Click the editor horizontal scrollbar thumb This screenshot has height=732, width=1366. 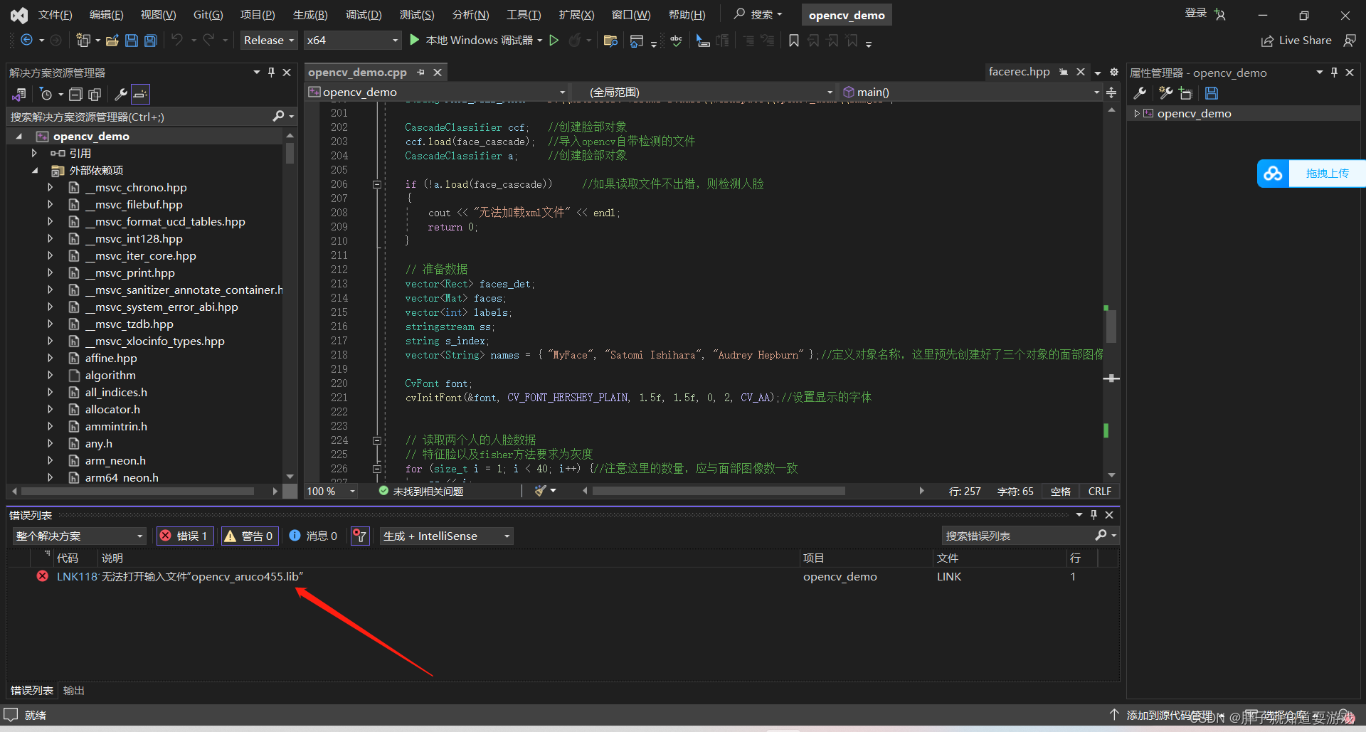719,492
